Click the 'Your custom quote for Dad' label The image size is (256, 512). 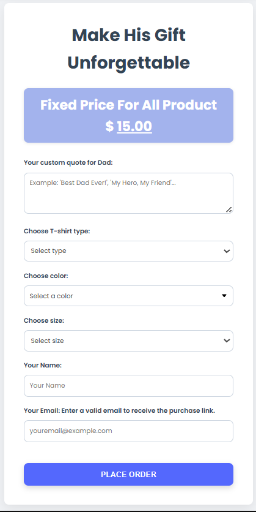[68, 163]
